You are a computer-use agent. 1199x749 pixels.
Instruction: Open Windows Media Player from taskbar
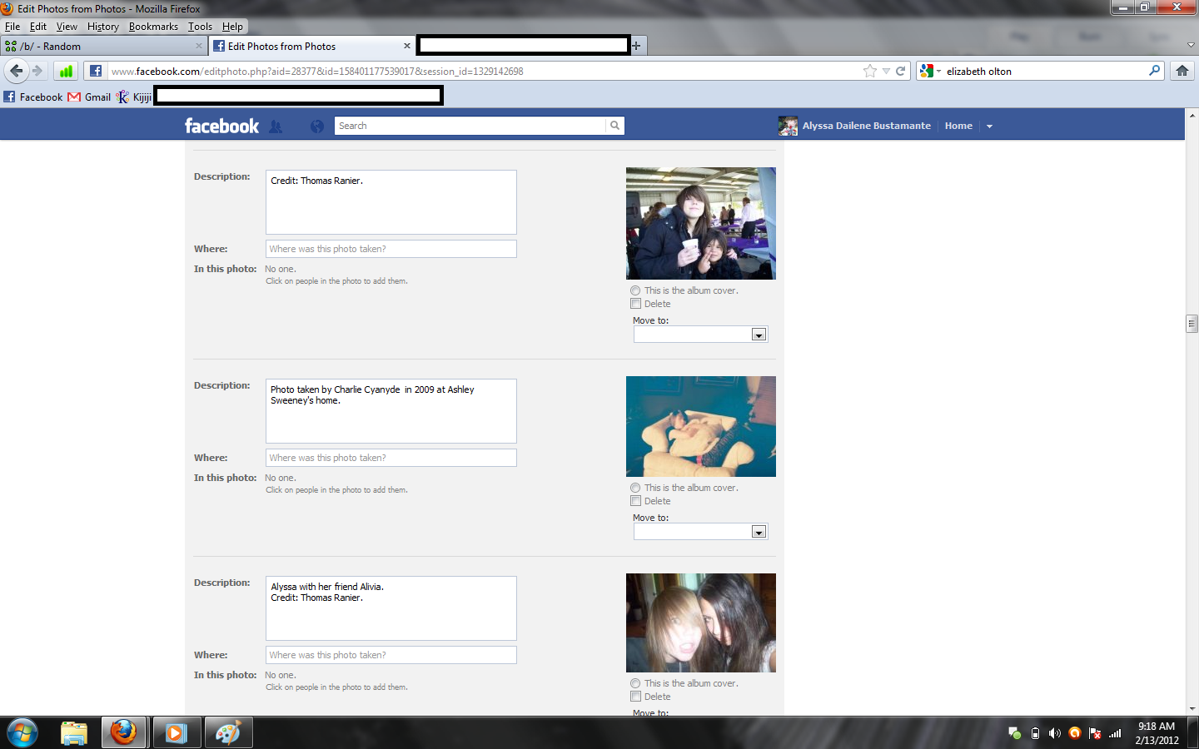coord(176,732)
